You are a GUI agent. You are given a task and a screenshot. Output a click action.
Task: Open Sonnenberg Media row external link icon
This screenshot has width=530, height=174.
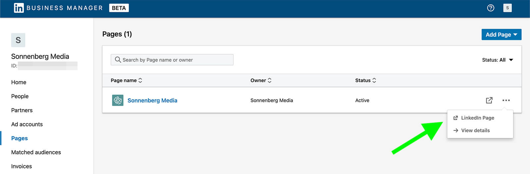click(489, 100)
